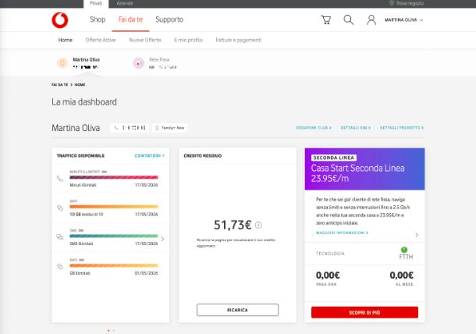Viewport: 476px width, 334px height.
Task: Click the data icon beside 10 GB residui
Action: point(60,208)
